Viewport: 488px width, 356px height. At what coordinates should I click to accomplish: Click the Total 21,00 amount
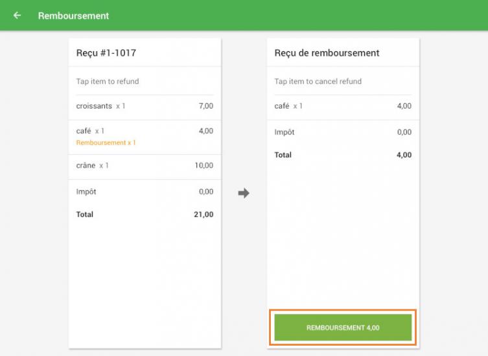click(x=203, y=214)
